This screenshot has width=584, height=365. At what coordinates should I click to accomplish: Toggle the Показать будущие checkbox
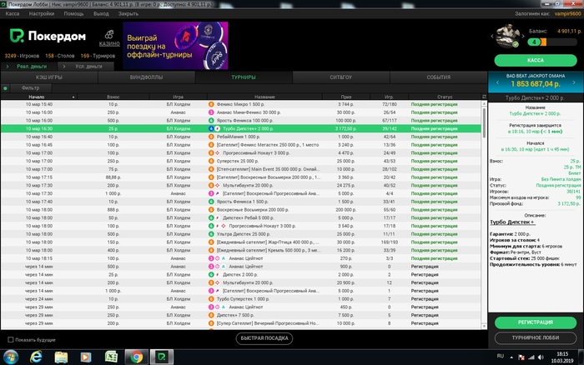pos(11,340)
